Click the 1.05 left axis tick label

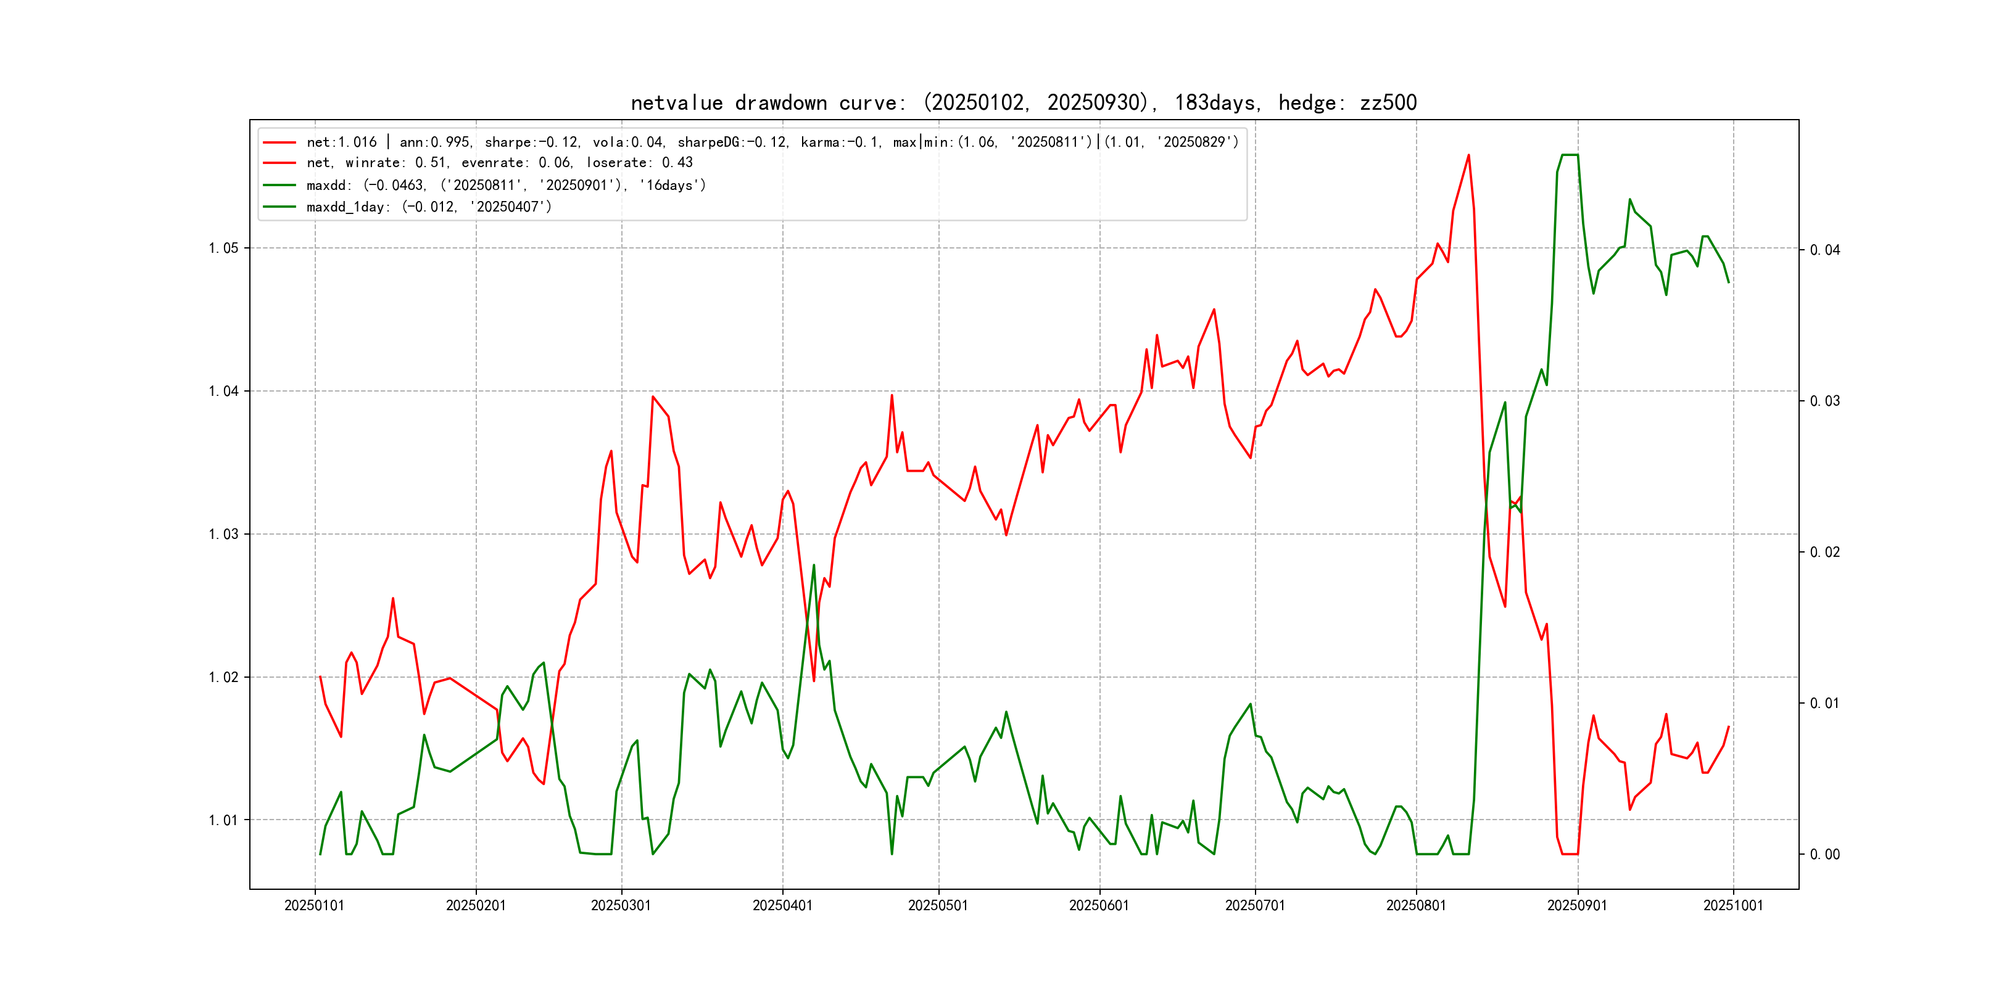click(x=223, y=248)
